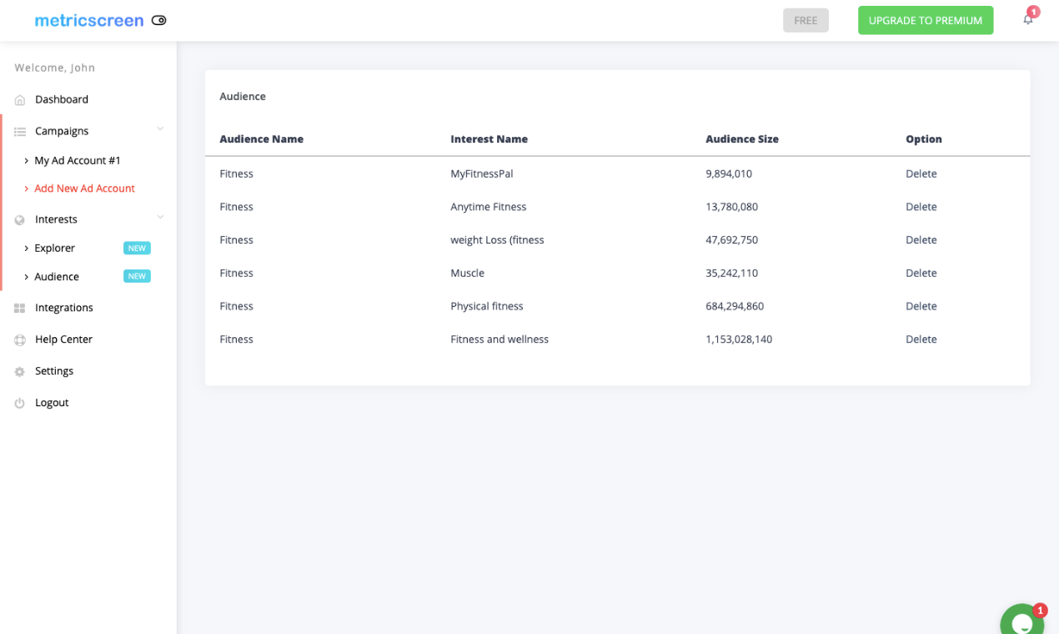Click the Welcome, John greeting

pos(55,68)
